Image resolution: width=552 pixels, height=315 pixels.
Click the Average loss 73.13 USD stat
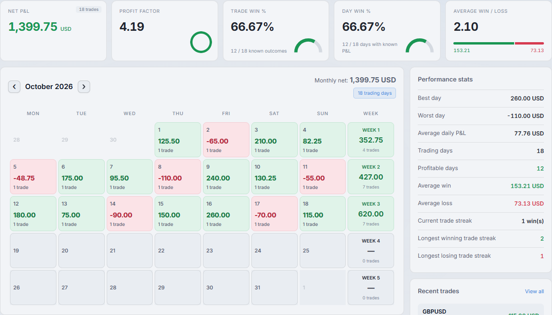(481, 204)
